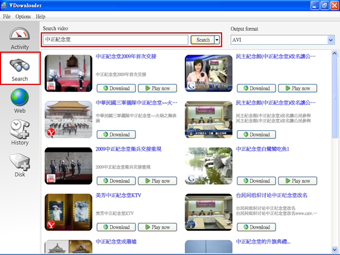340x255 pixels.
Task: Play now 中正紀念堂2009年首次交接 video
Action: pyautogui.click(x=158, y=88)
